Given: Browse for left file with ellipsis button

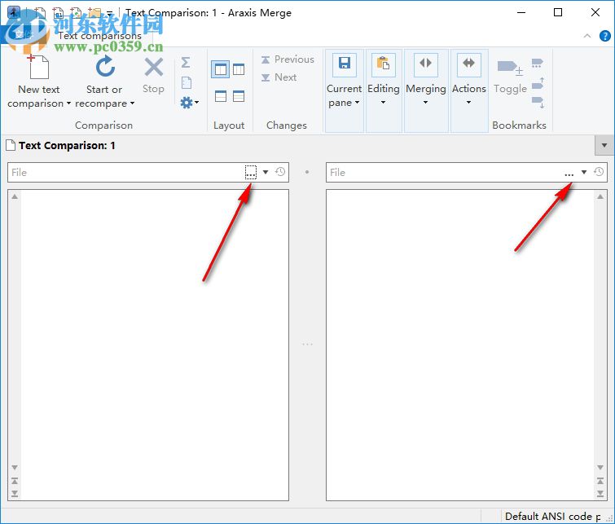Looking at the screenshot, I should (251, 172).
